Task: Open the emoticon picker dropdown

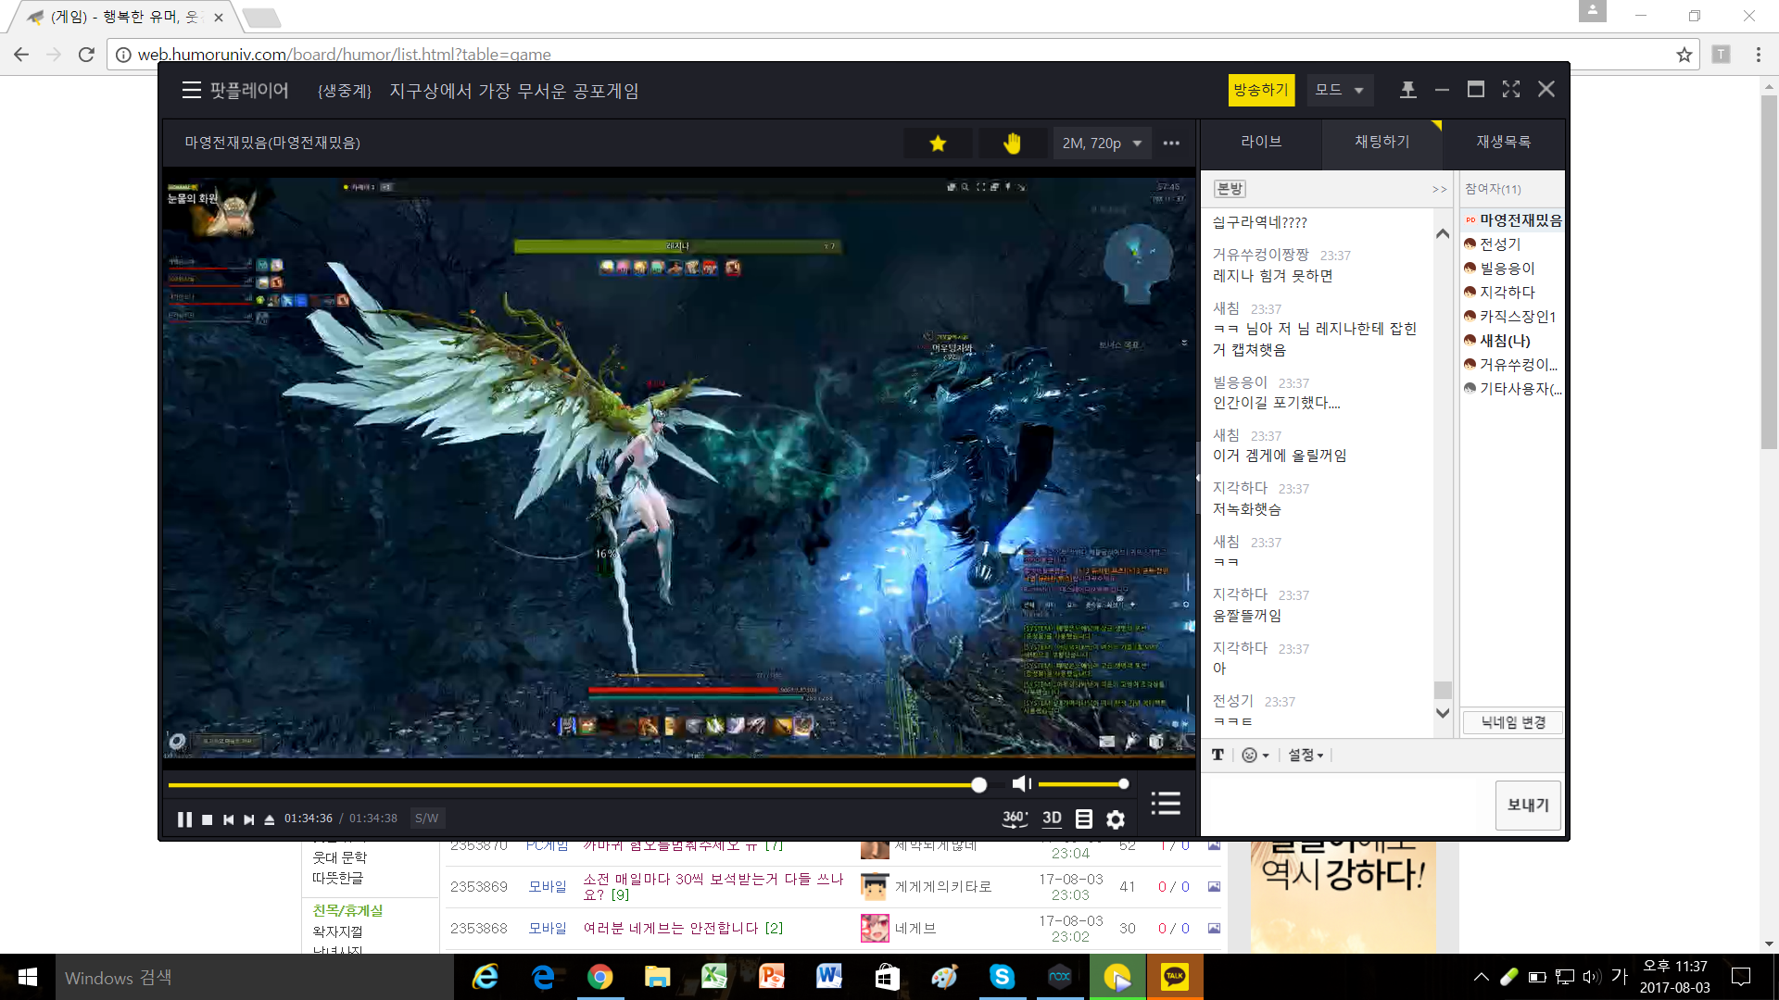Action: coord(1255,755)
